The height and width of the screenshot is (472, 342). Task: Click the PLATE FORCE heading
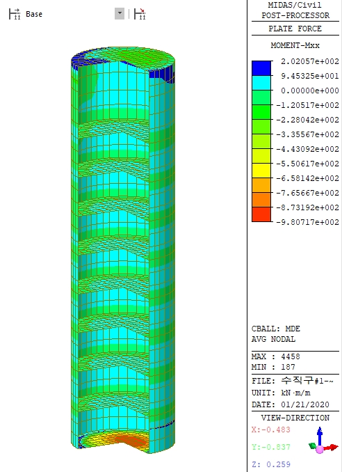click(x=295, y=29)
